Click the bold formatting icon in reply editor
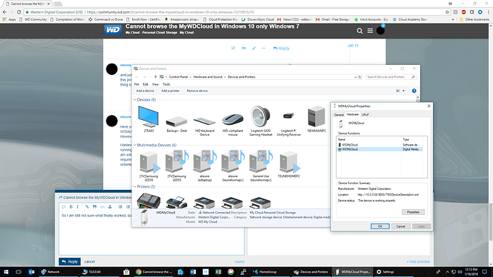 coord(71,206)
